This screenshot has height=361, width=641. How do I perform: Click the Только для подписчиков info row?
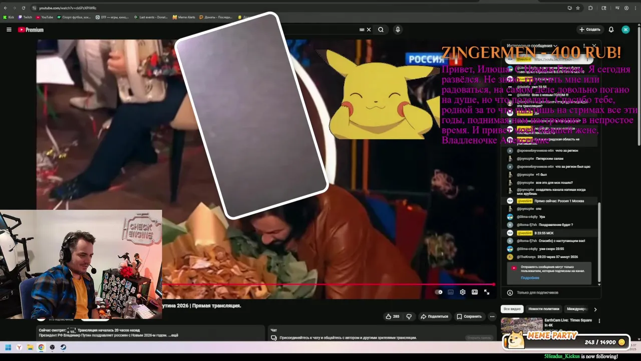pos(552,292)
